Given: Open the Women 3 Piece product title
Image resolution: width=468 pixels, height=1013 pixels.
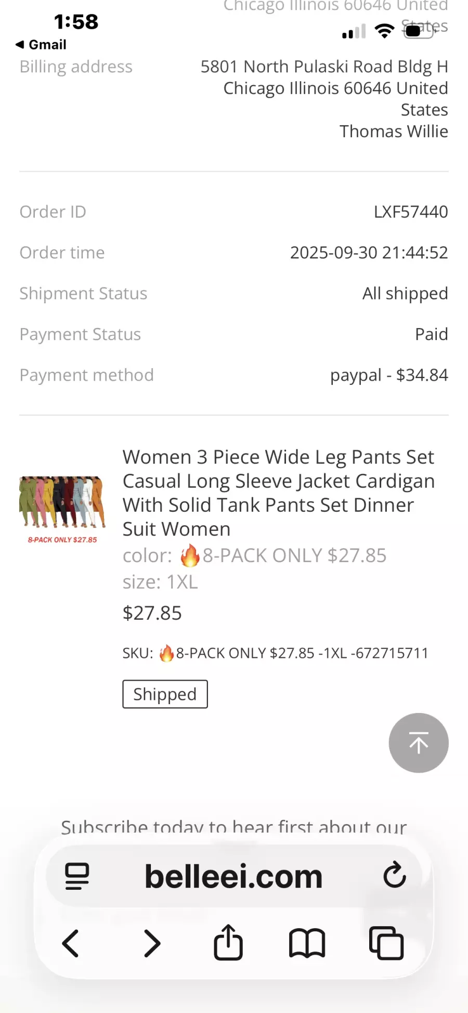Looking at the screenshot, I should [278, 492].
